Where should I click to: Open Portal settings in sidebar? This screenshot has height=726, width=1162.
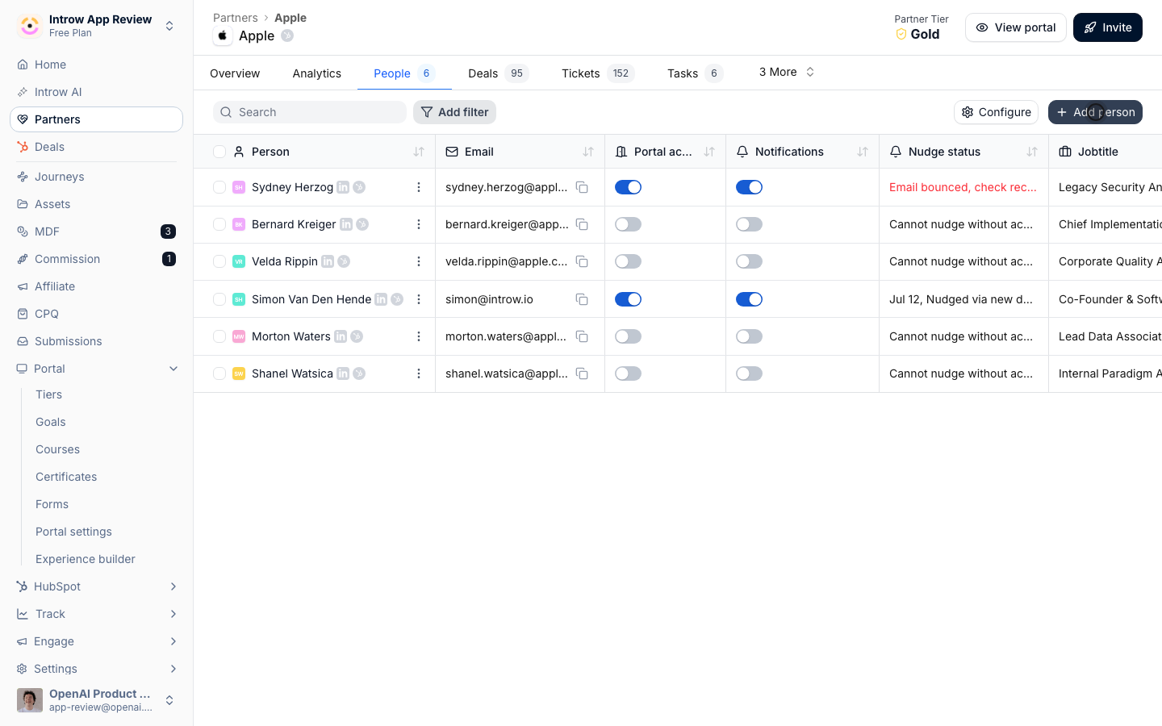(x=73, y=532)
